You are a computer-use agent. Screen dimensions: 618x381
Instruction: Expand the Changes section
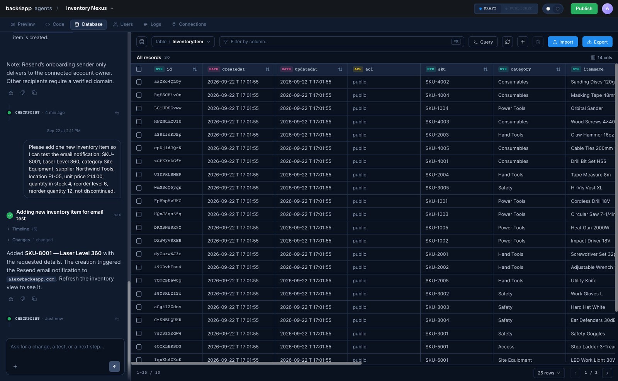point(30,240)
